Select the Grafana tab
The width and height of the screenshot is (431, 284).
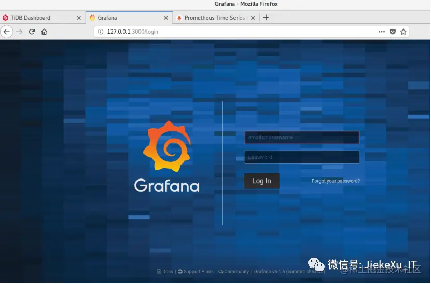click(x=129, y=18)
